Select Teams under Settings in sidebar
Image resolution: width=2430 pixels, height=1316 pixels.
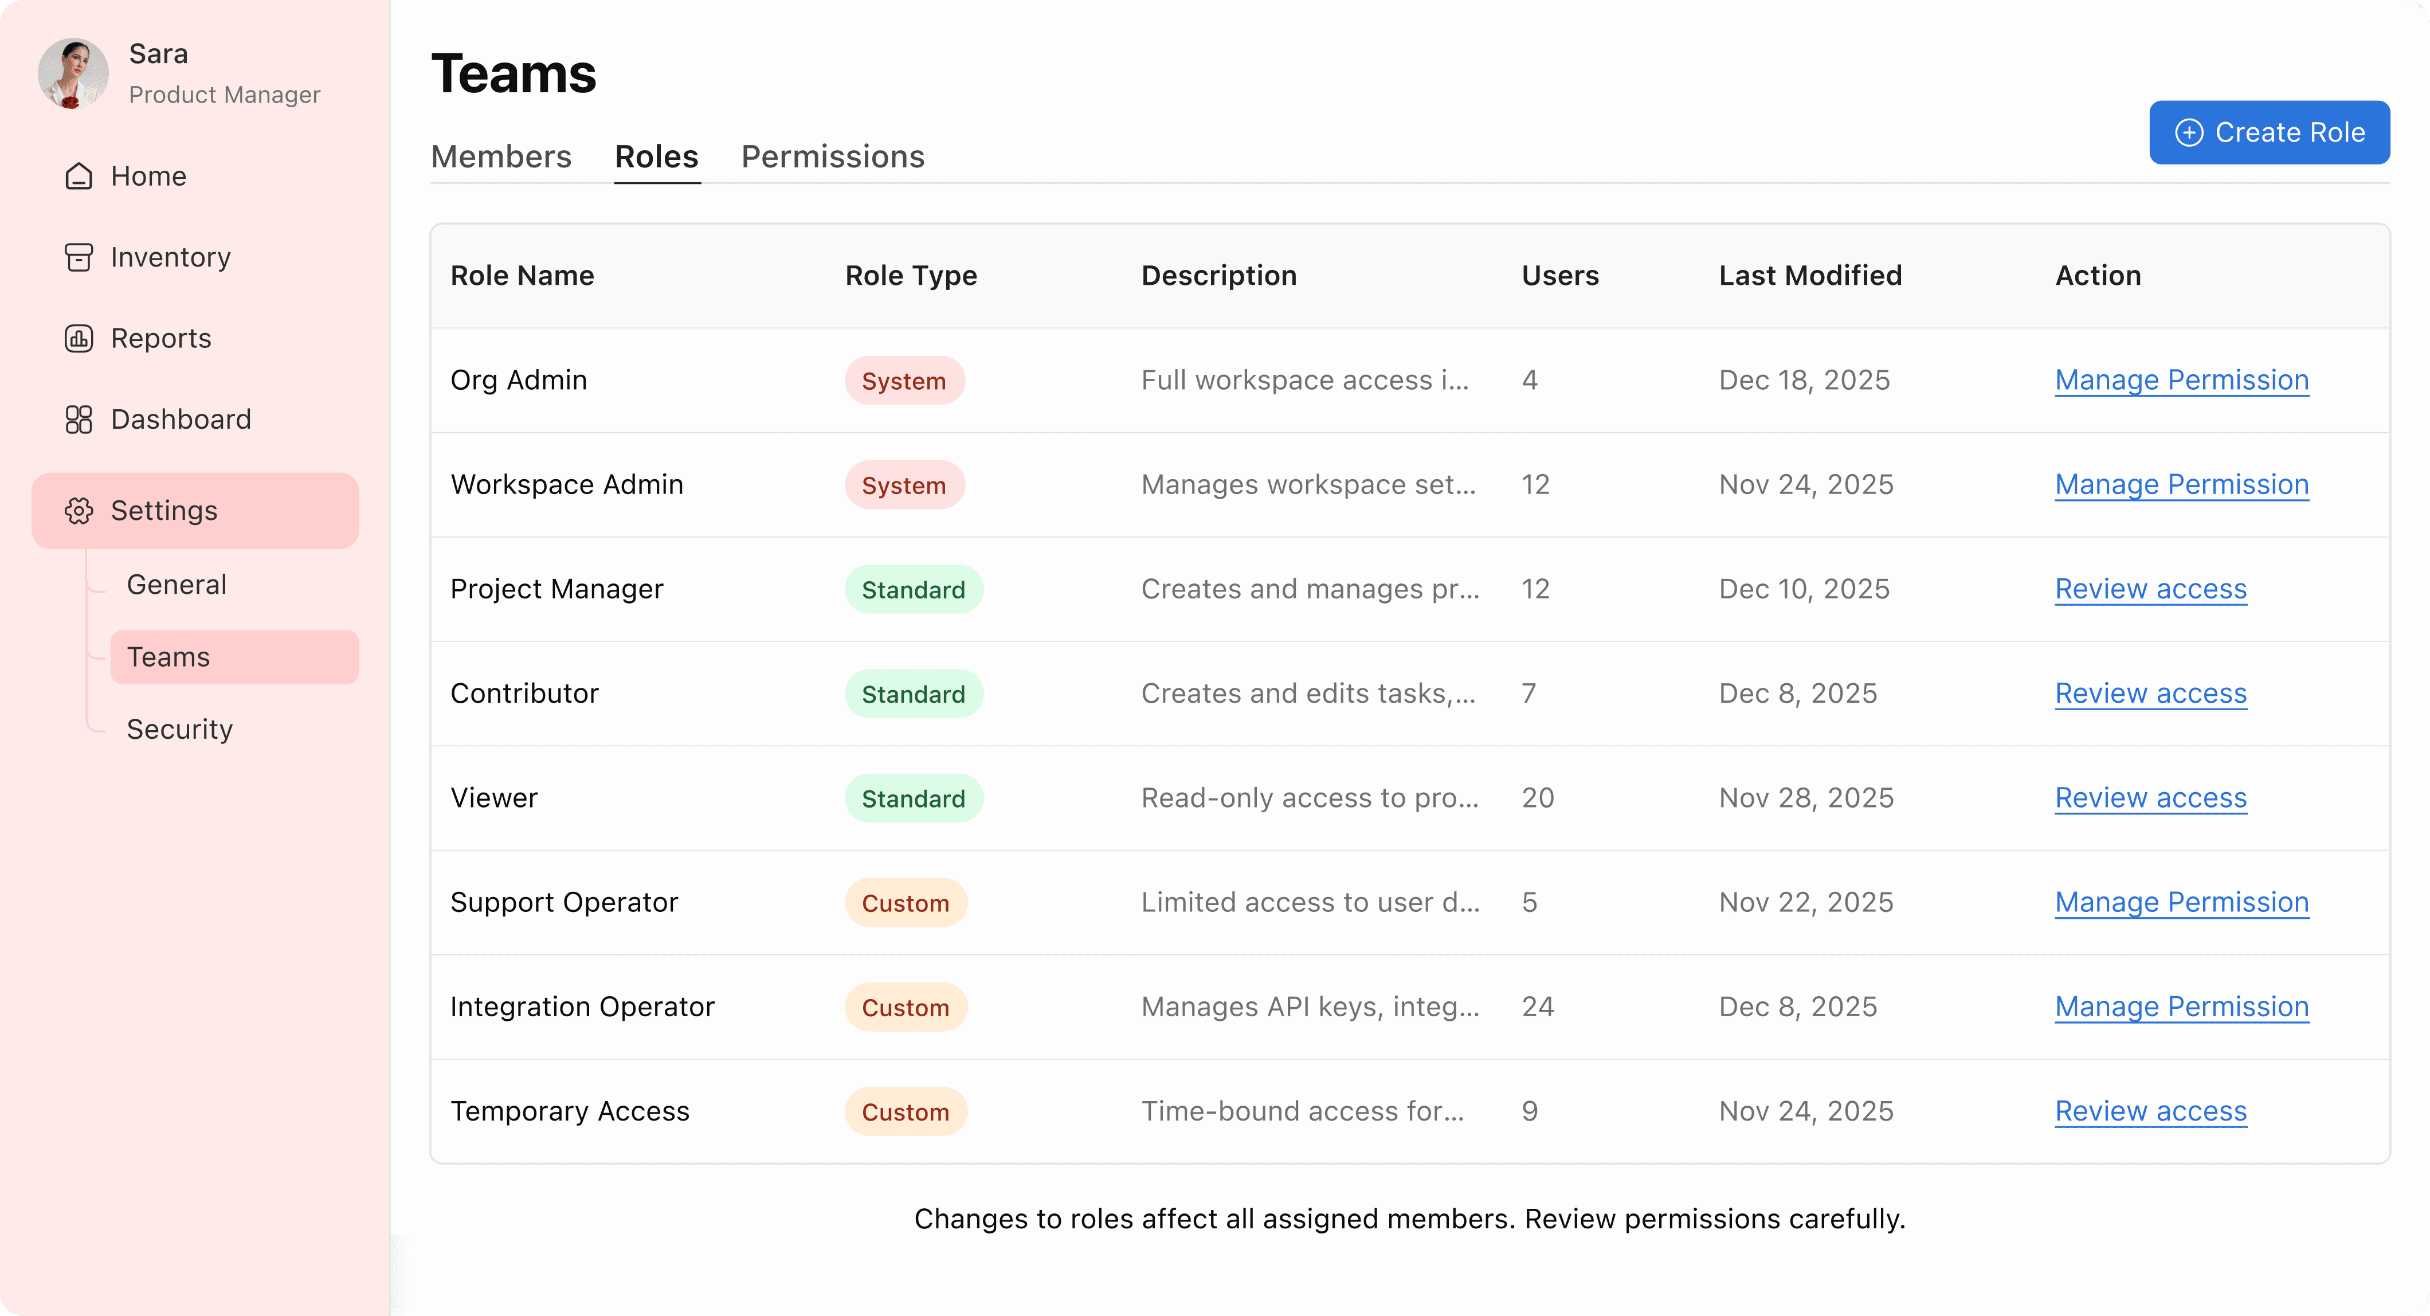coord(169,657)
